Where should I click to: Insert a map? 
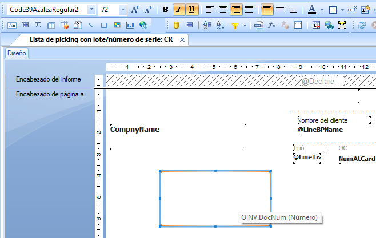click(143, 25)
